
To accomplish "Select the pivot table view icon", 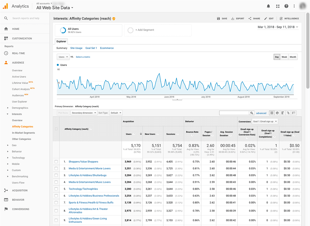I will 294,113.
